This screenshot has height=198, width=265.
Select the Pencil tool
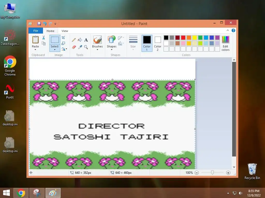point(74,40)
